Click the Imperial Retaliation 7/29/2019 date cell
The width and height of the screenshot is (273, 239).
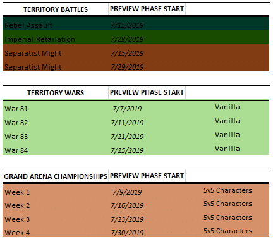[127, 39]
